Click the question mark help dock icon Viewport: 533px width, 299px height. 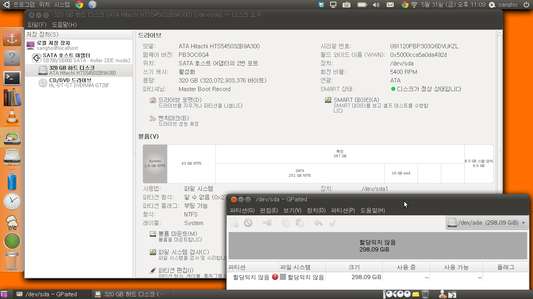[12, 58]
